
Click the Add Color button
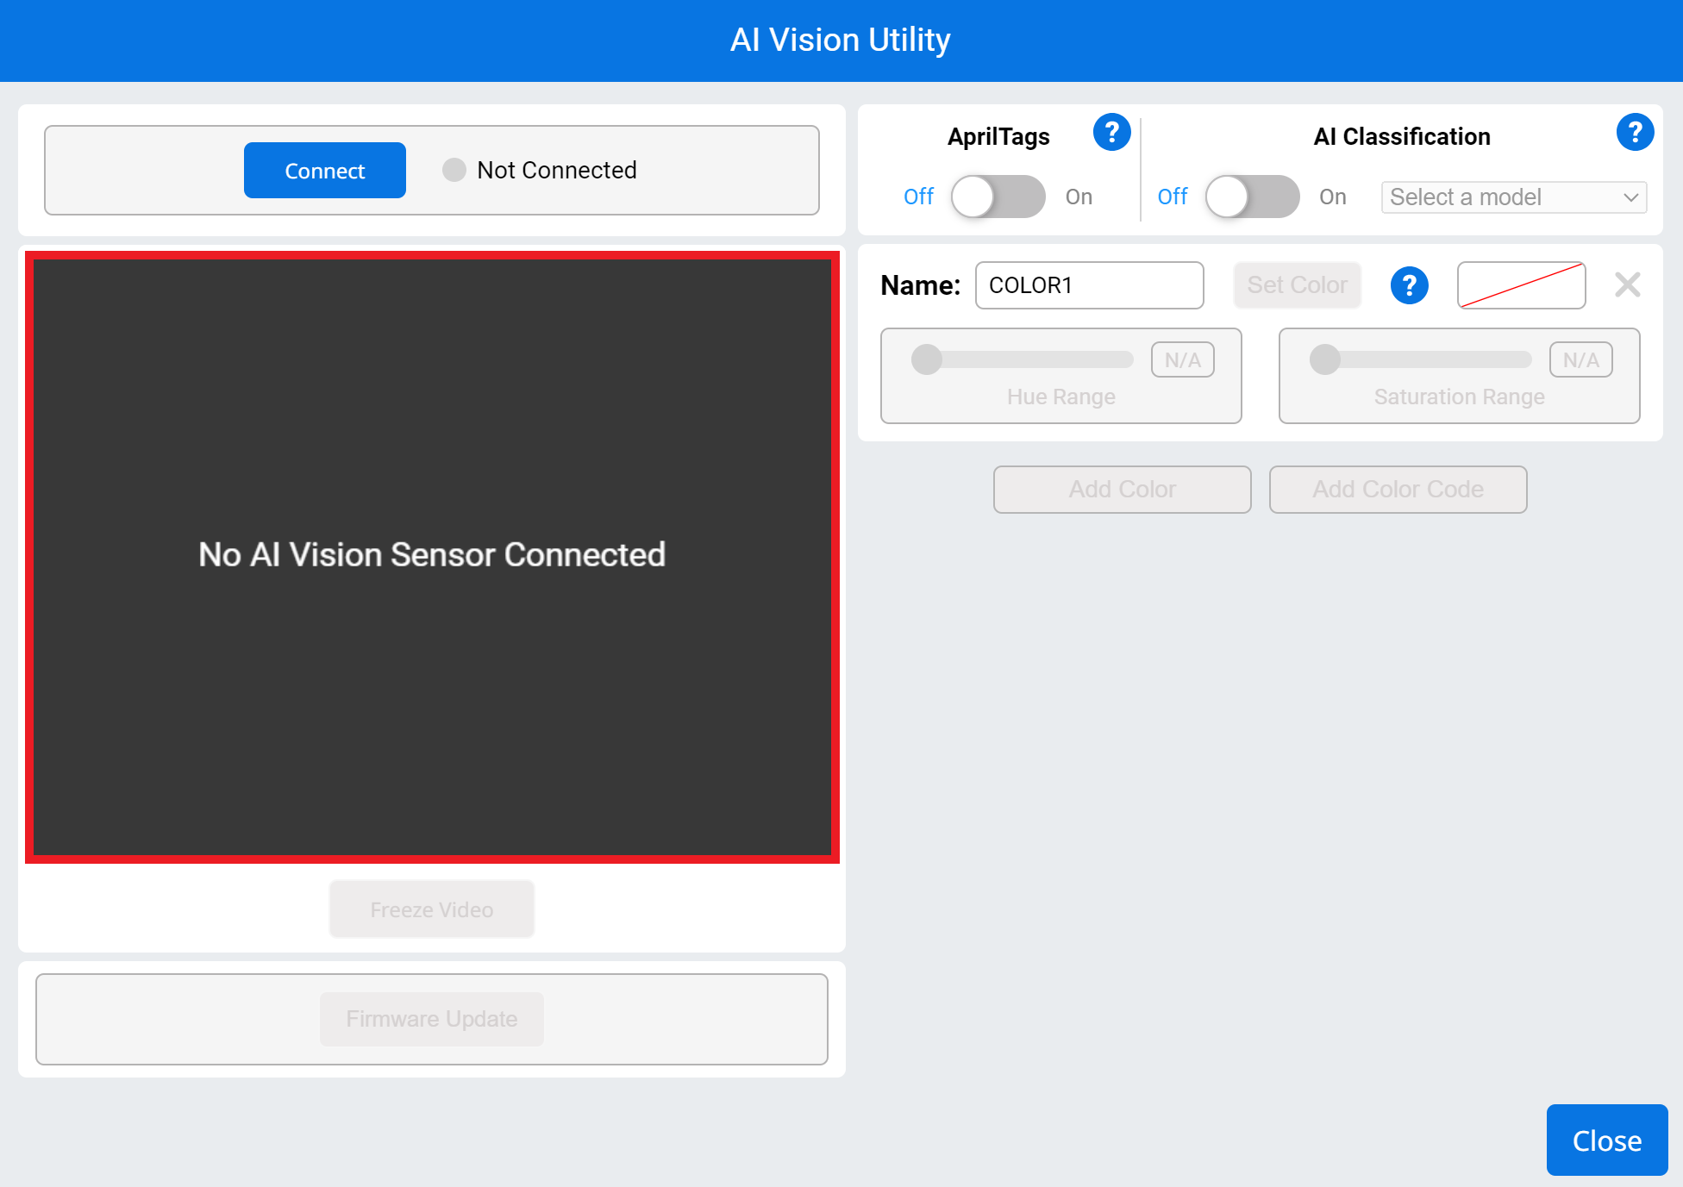[1122, 489]
